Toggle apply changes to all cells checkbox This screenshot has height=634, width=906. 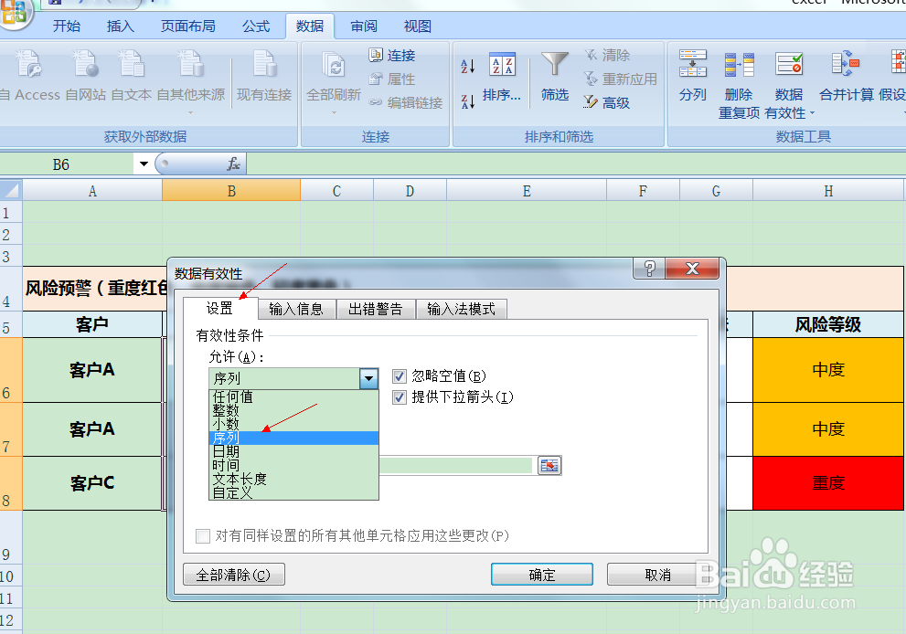pyautogui.click(x=203, y=536)
